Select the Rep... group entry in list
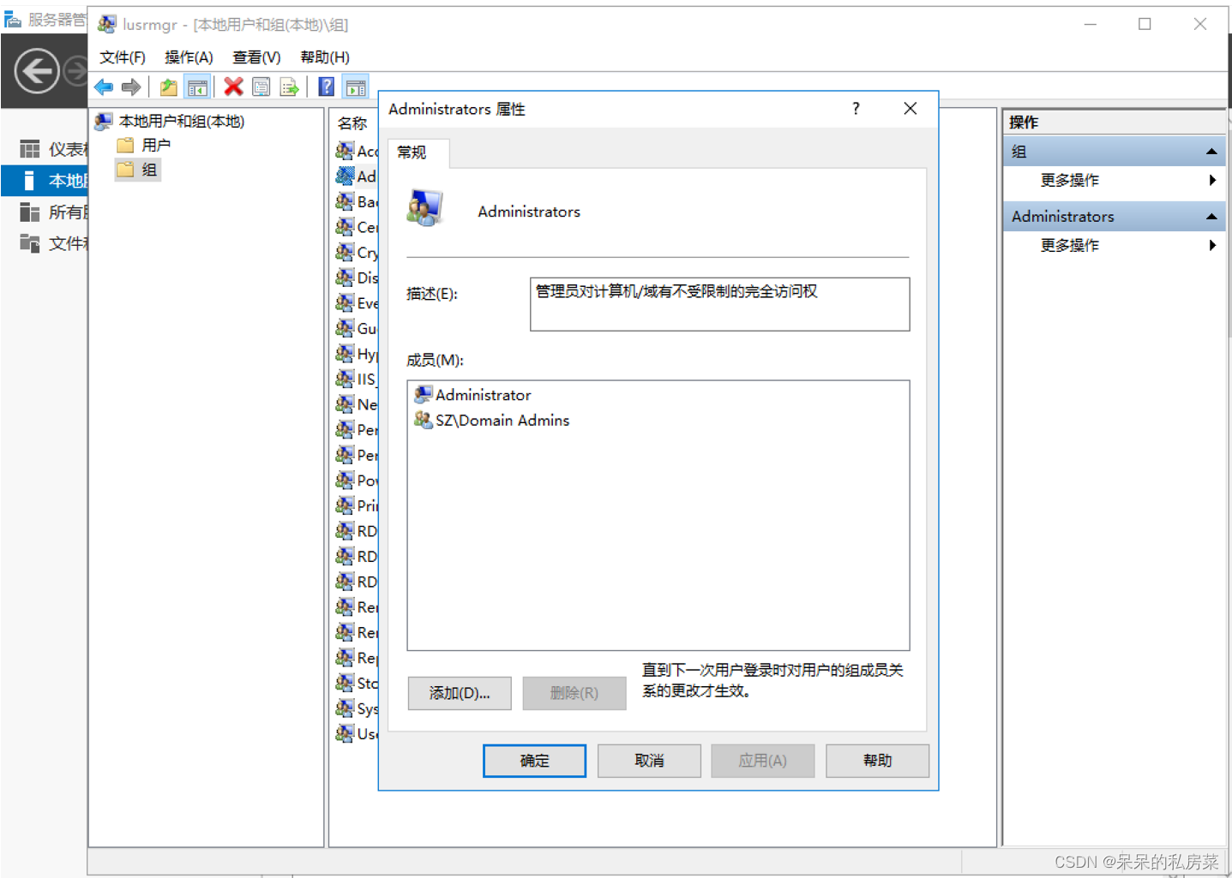 click(357, 658)
